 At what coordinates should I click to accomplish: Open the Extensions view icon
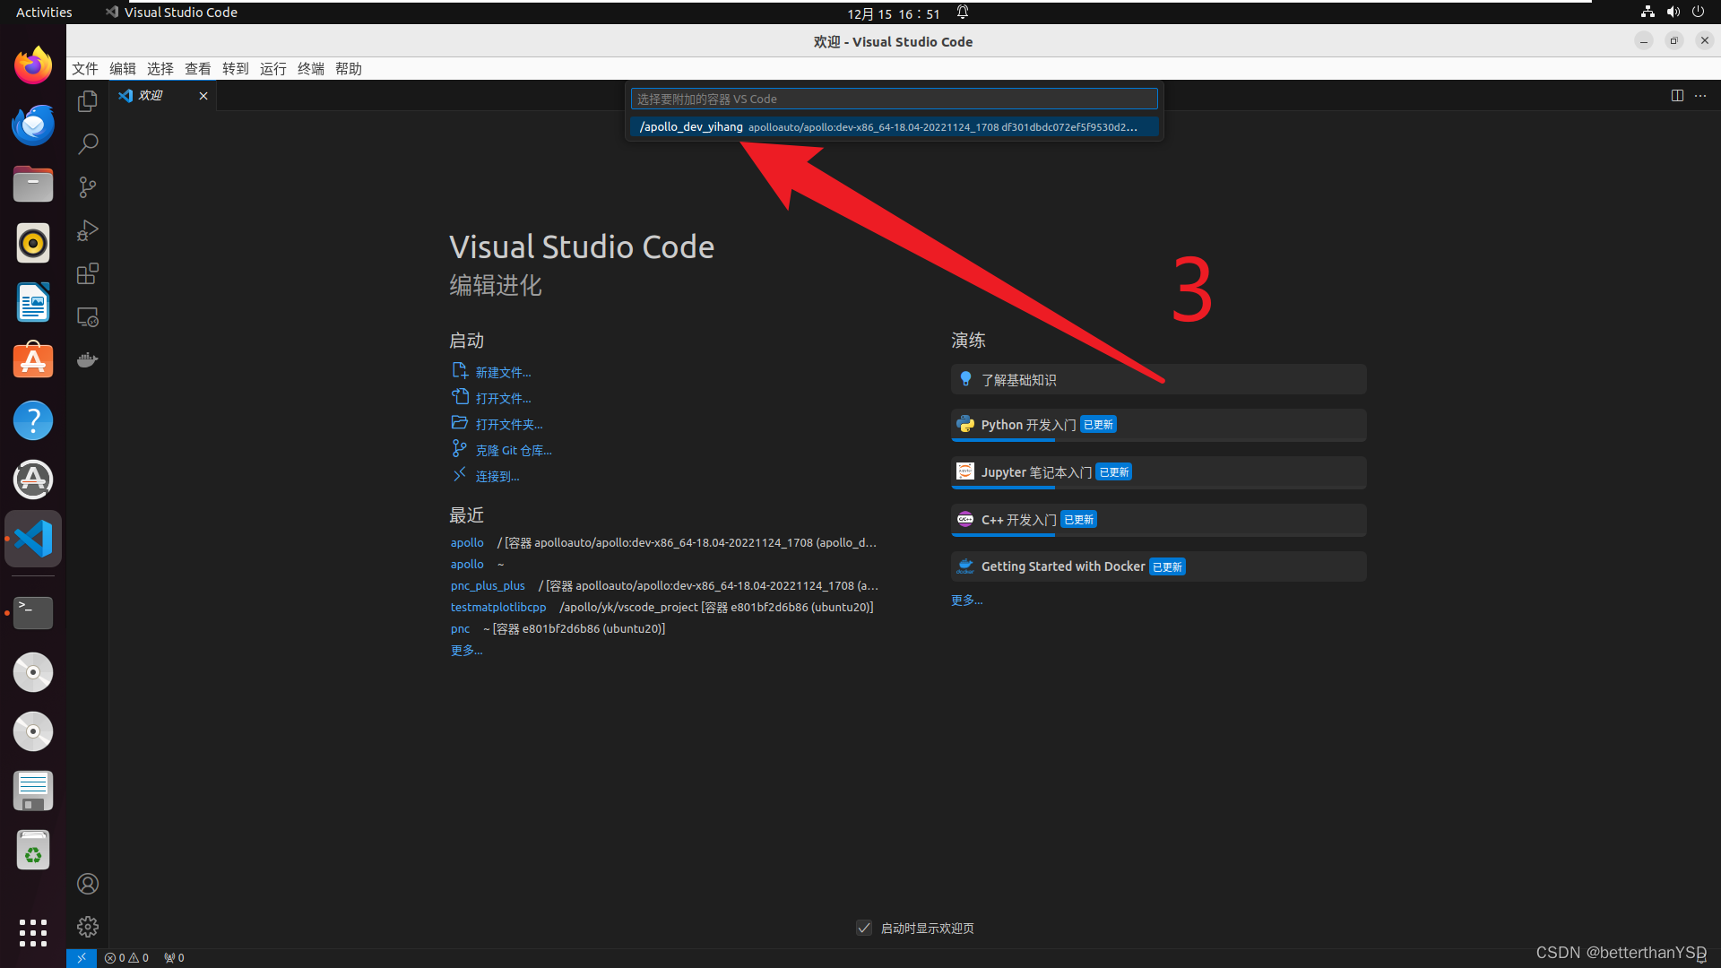(87, 273)
